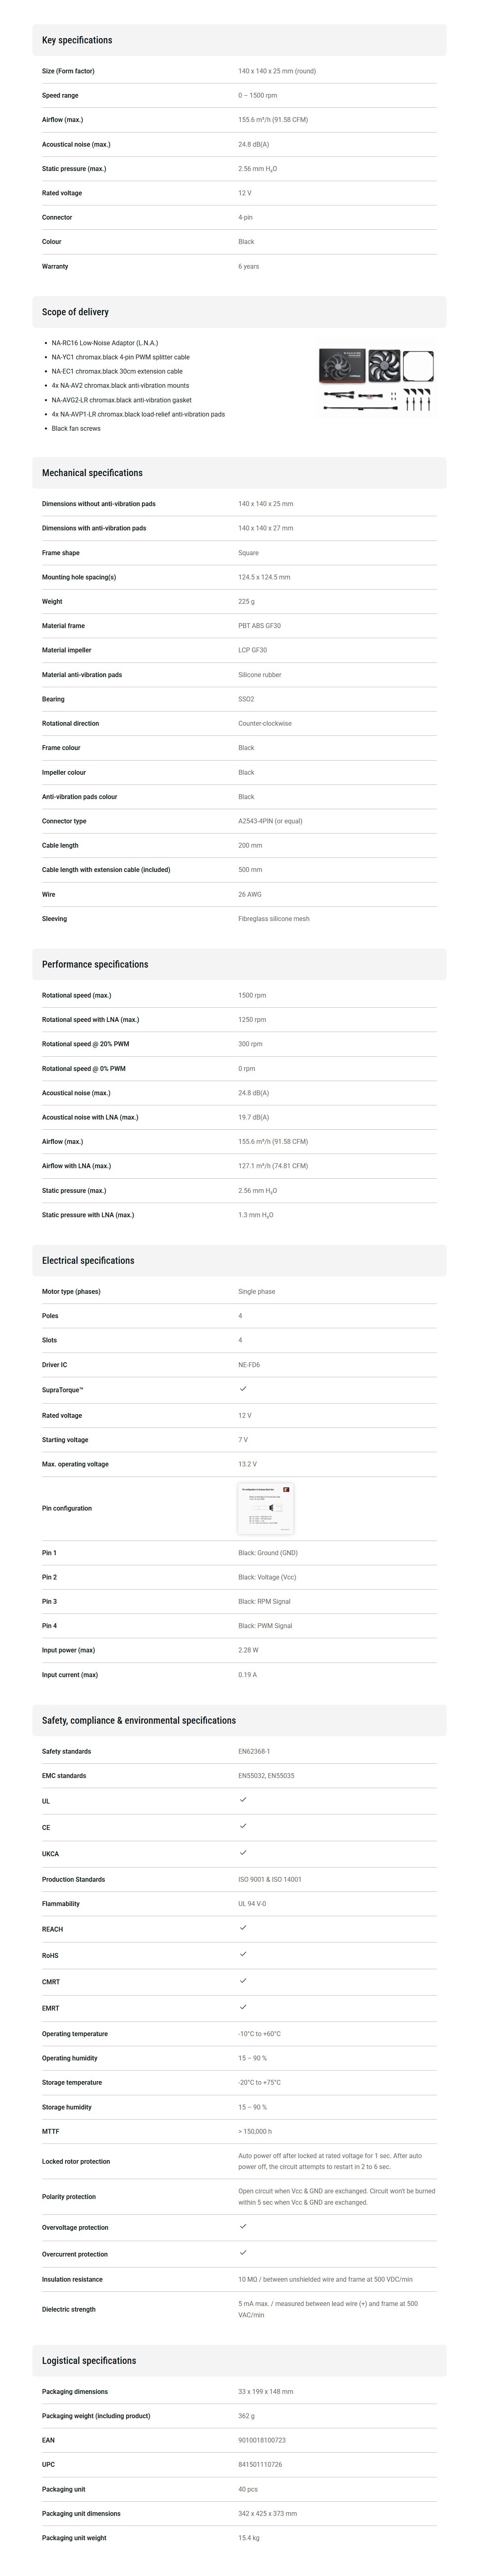Click the UKCA checkmark icon

pos(242,1852)
